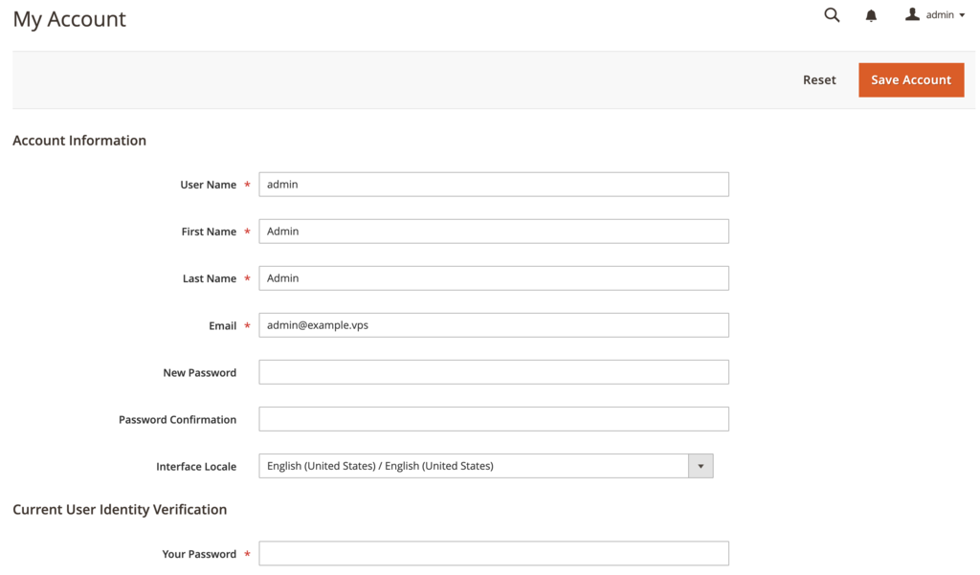This screenshot has height=575, width=980.
Task: Click the Email field showing admin@example.vps
Action: click(x=493, y=324)
